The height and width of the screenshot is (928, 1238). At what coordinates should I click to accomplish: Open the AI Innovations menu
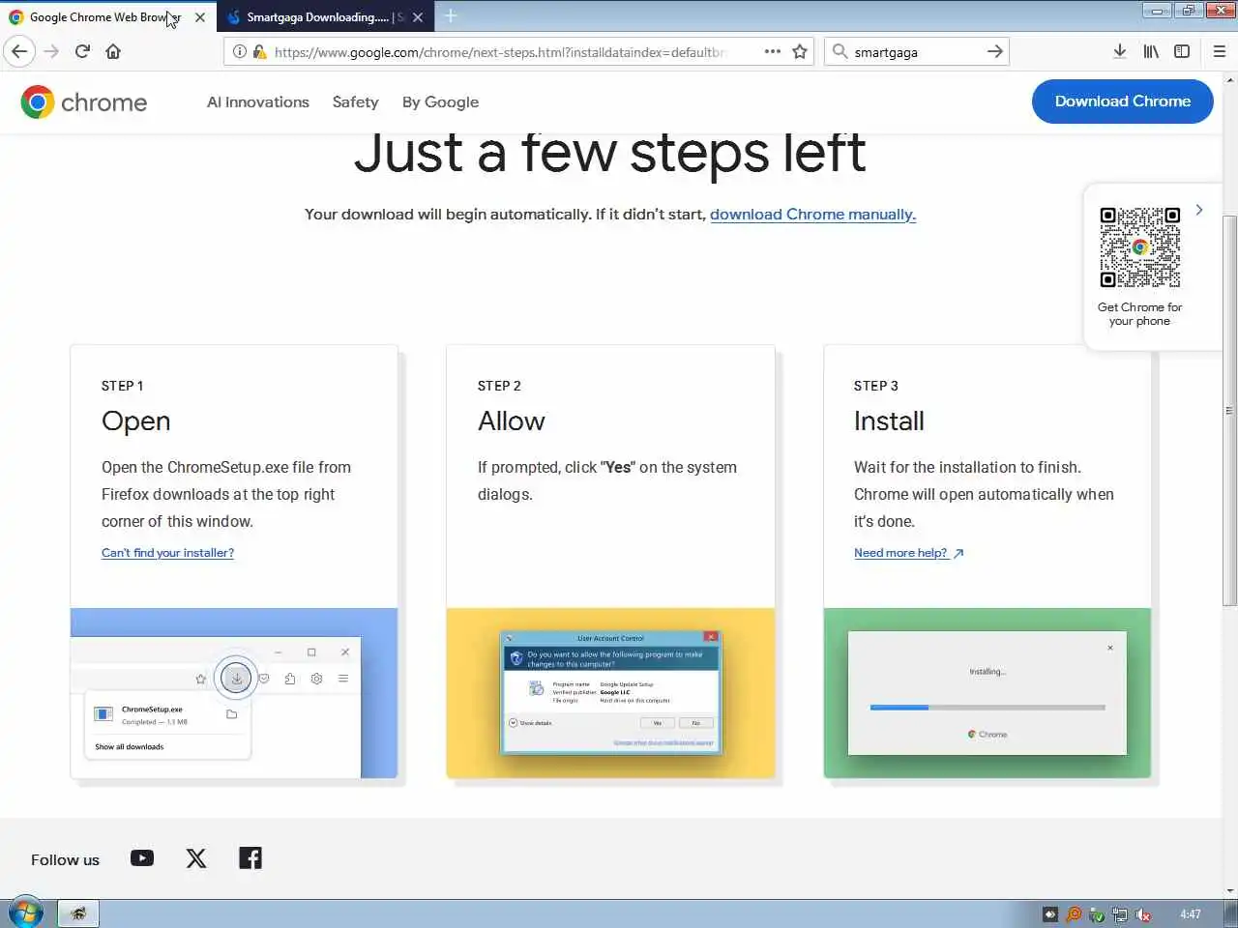point(258,101)
